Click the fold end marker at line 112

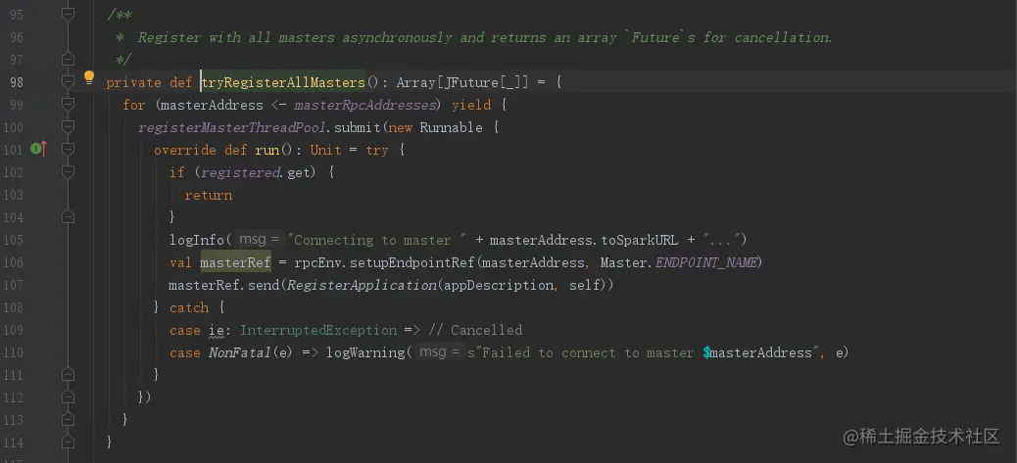point(69,397)
